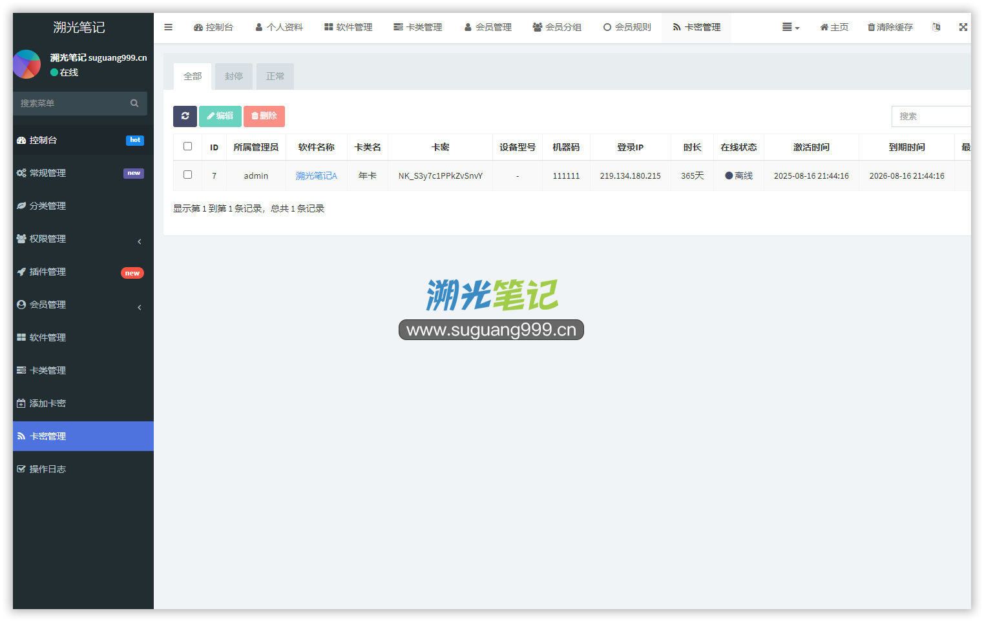Toggle fullscreen with the expand icon
Viewport: 984px width, 622px height.
(x=963, y=27)
